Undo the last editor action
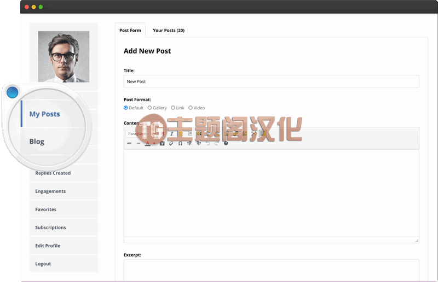Viewport: 438px width, 282px height. [x=208, y=143]
